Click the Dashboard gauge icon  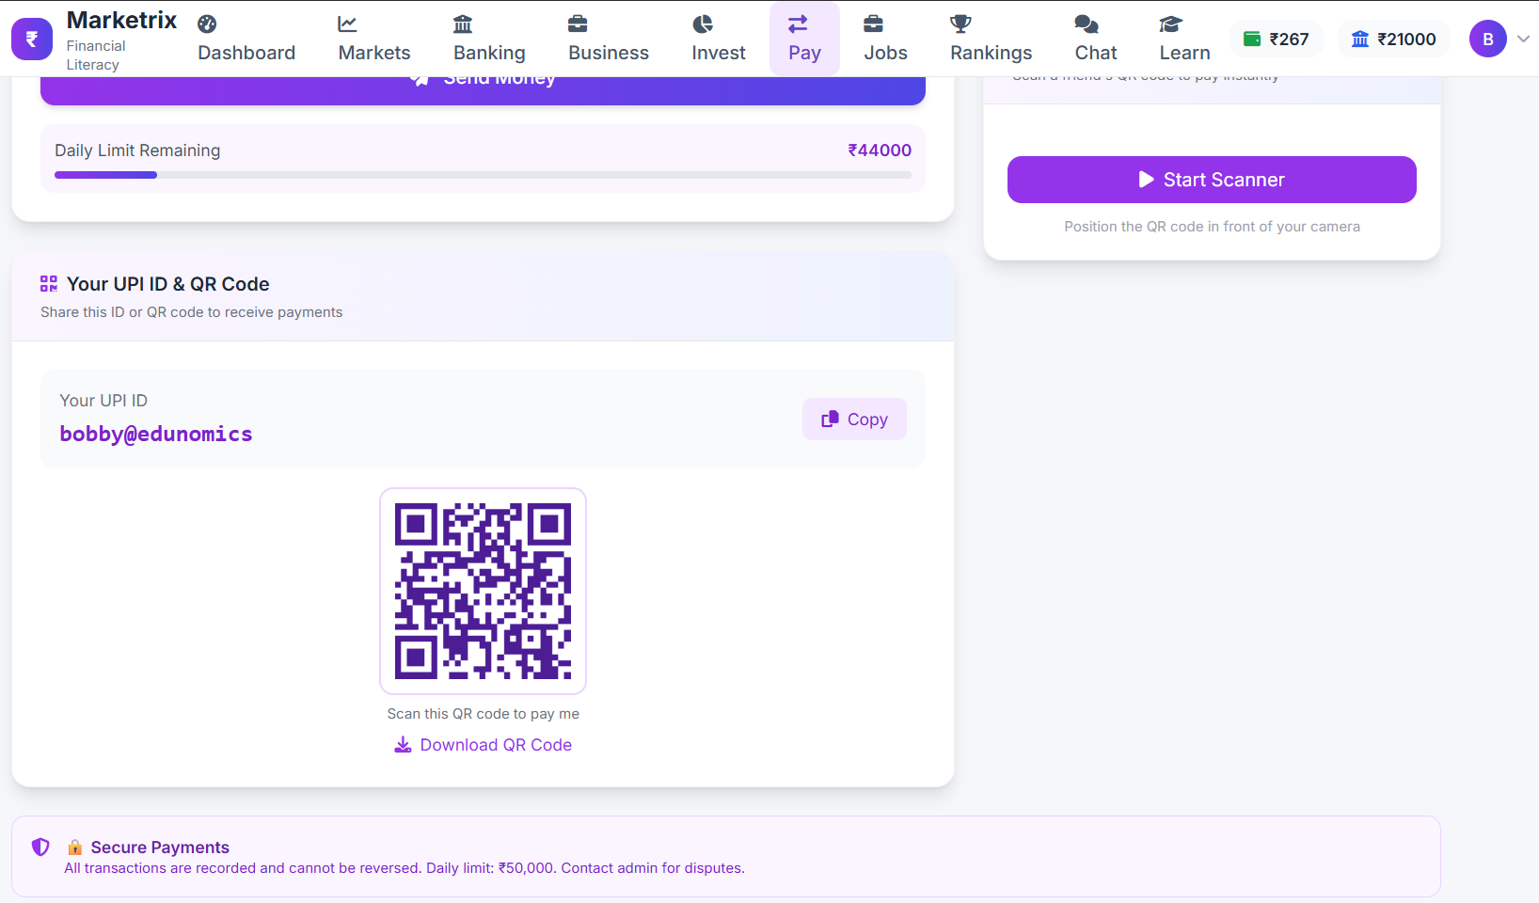click(207, 24)
